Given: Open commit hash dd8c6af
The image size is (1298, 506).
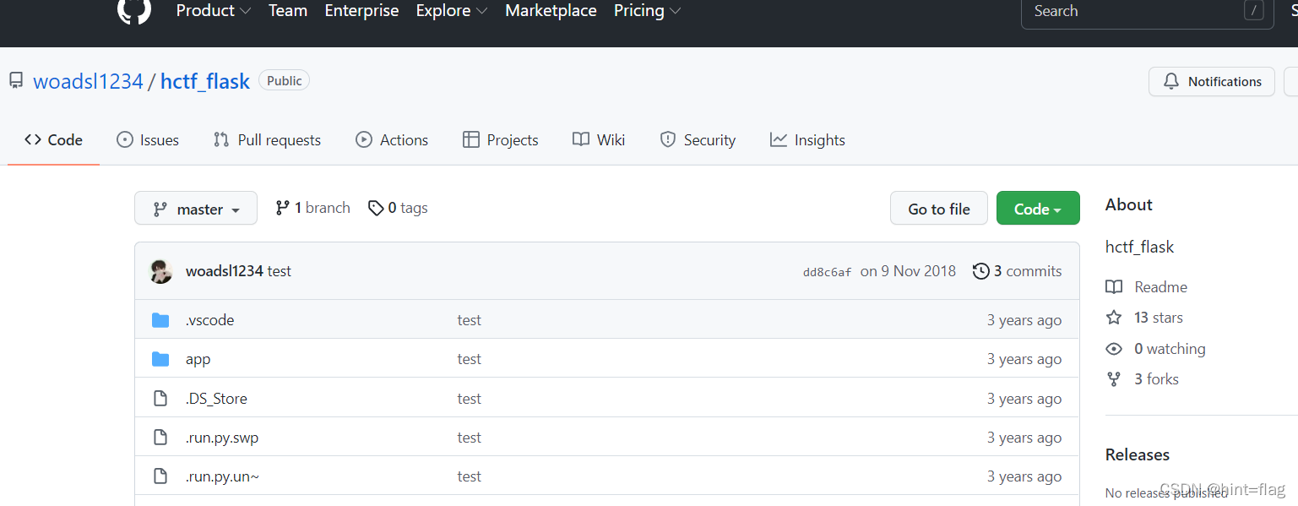Looking at the screenshot, I should tap(827, 272).
